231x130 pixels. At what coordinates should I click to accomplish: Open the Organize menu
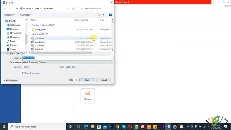pyautogui.click(x=9, y=15)
